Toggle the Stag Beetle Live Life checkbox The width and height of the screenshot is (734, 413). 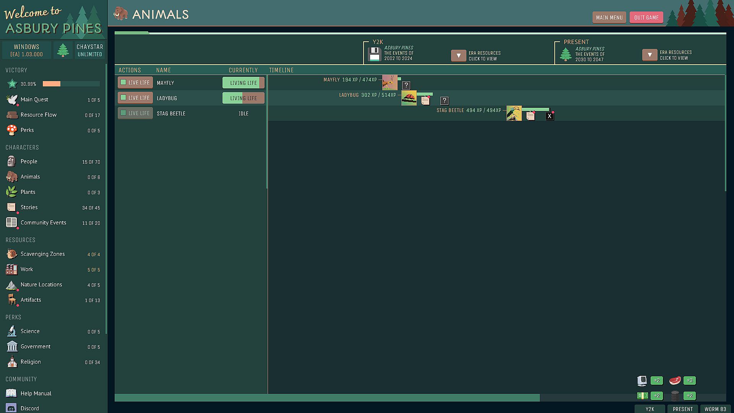[123, 113]
